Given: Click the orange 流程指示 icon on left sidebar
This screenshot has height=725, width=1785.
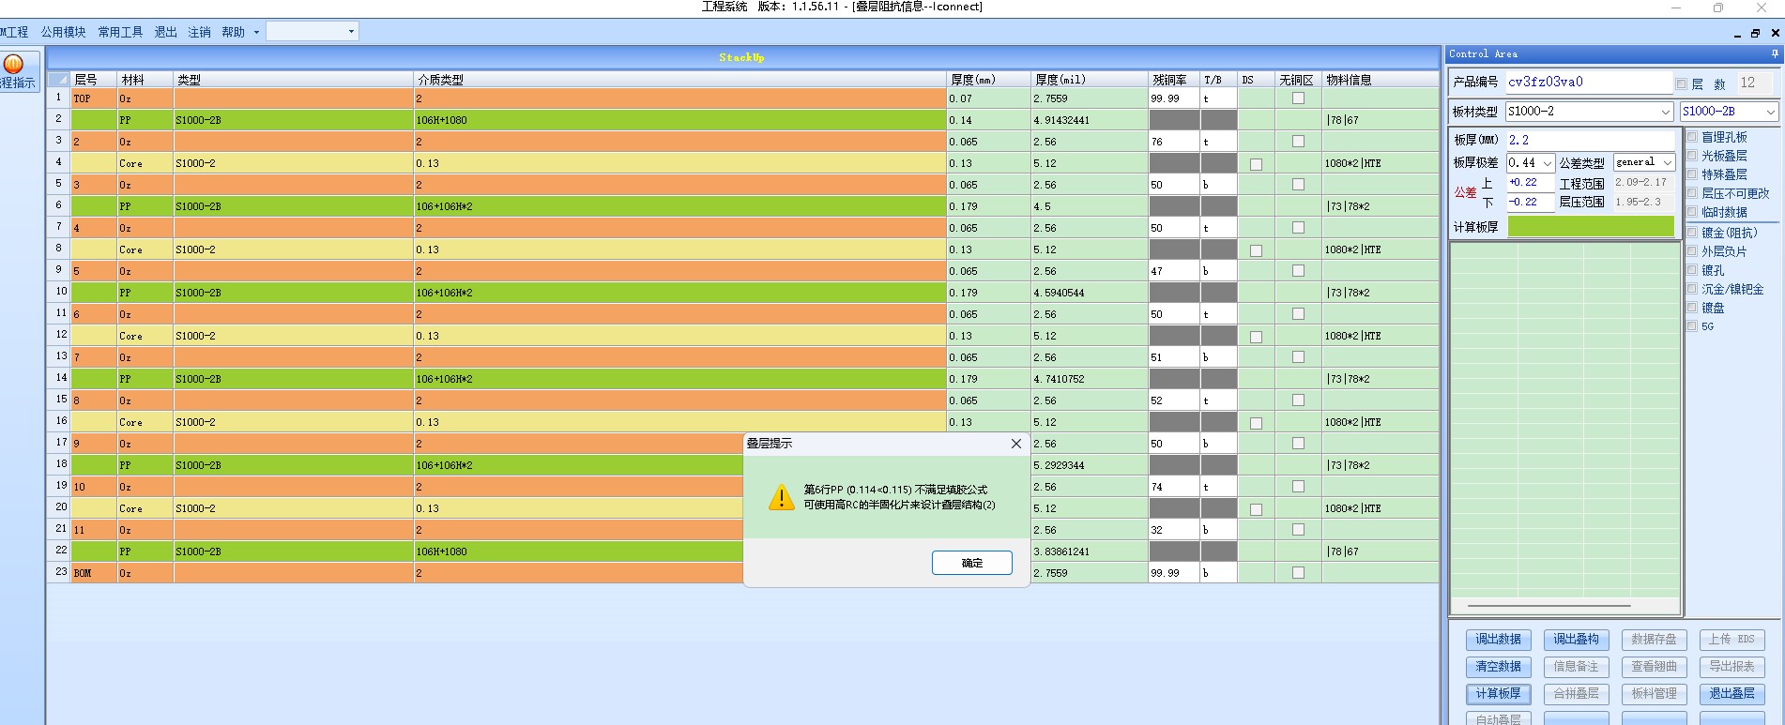Looking at the screenshot, I should 13,64.
